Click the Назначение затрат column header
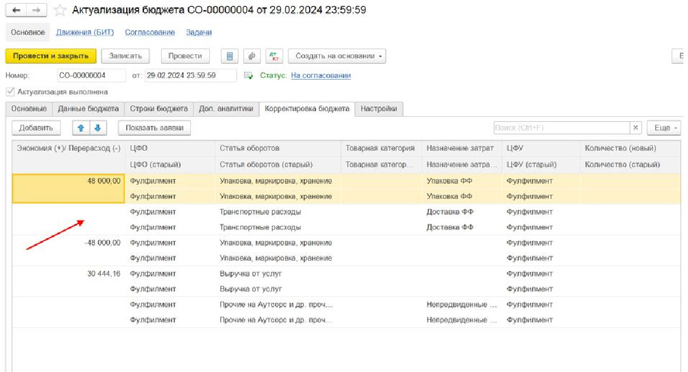The height and width of the screenshot is (372, 688). (x=462, y=148)
